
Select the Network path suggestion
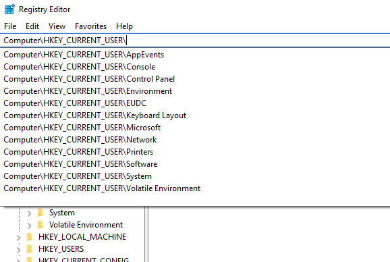(x=195, y=140)
